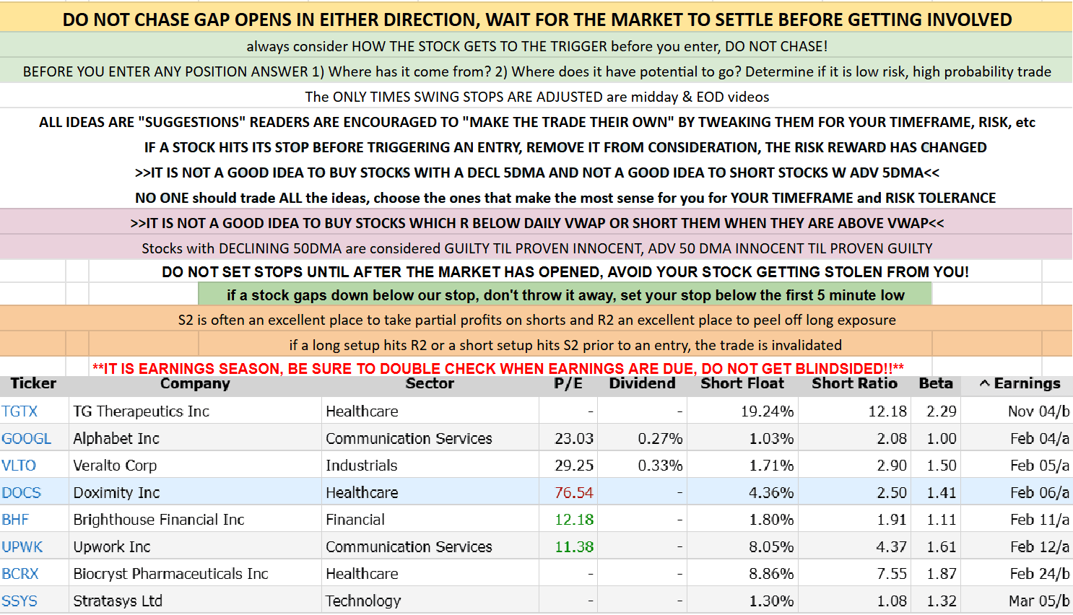The image size is (1073, 615).
Task: Select the Upwork Inc company cell
Action: 195,547
